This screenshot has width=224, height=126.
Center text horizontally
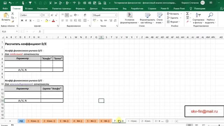click(x=67, y=21)
